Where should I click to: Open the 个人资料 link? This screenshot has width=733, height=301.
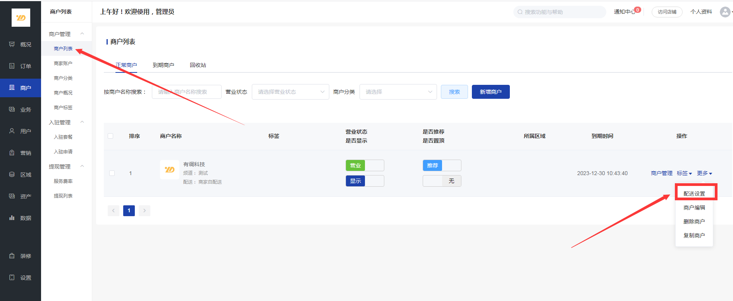[x=701, y=12]
